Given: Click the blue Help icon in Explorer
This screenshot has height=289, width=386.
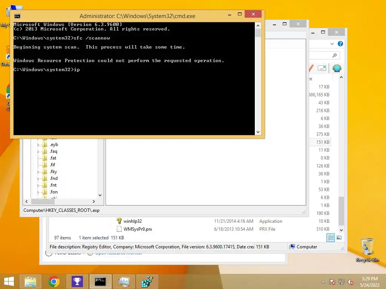Looking at the screenshot, I should (340, 44).
